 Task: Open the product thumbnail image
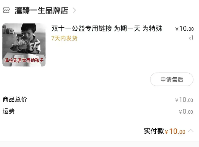pyautogui.click(x=24, y=45)
